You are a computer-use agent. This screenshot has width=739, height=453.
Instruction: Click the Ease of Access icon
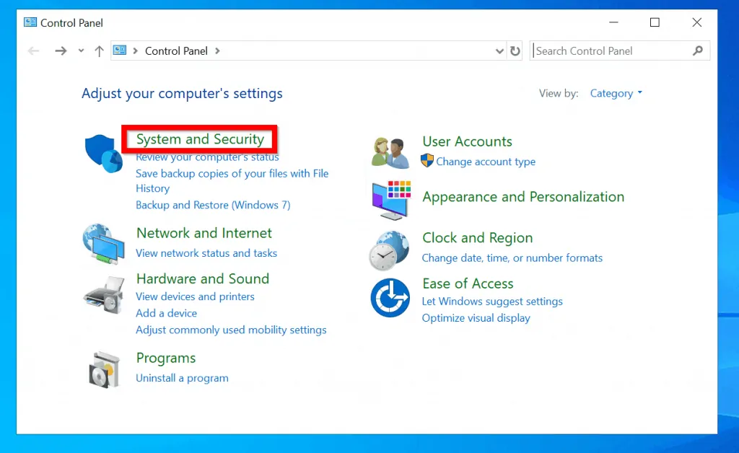click(x=390, y=297)
